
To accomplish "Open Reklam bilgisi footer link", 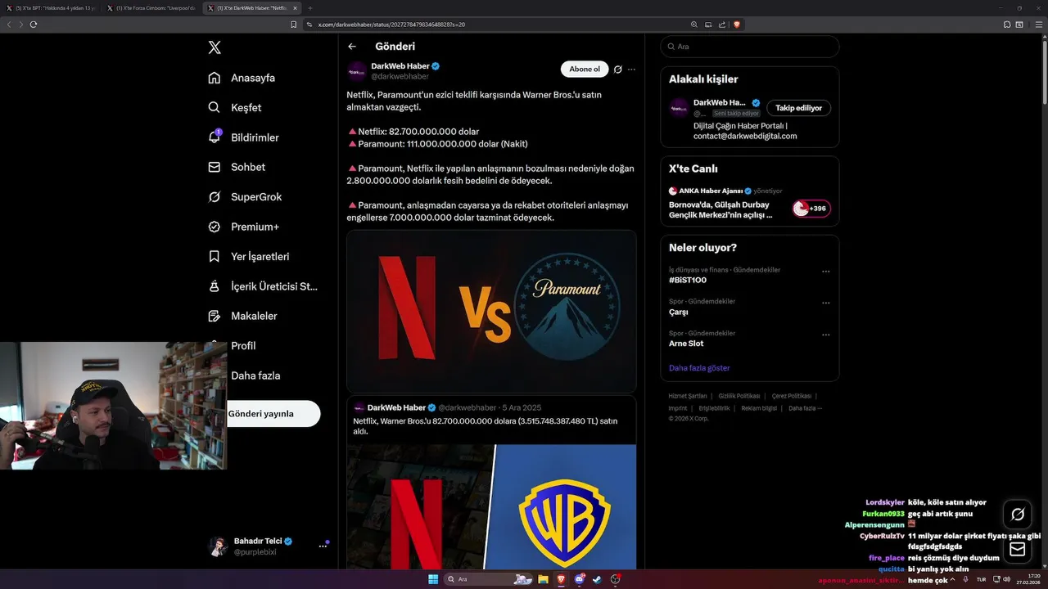I will [759, 408].
